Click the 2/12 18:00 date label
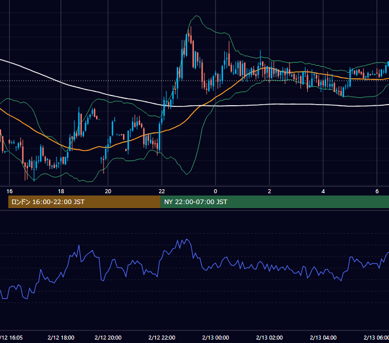Image resolution: width=389 pixels, height=343 pixels. pyautogui.click(x=61, y=337)
